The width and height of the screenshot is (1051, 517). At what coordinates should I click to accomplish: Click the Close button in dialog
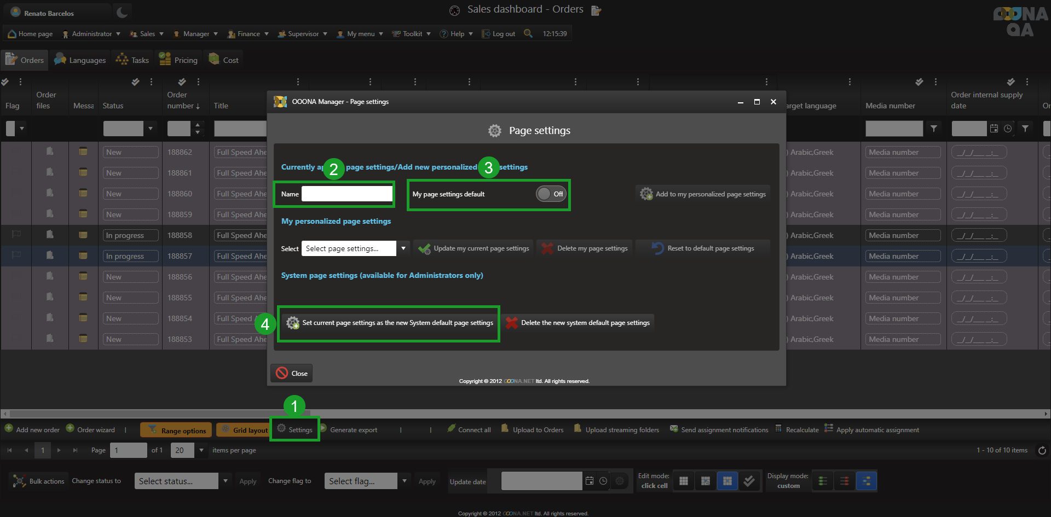point(292,373)
